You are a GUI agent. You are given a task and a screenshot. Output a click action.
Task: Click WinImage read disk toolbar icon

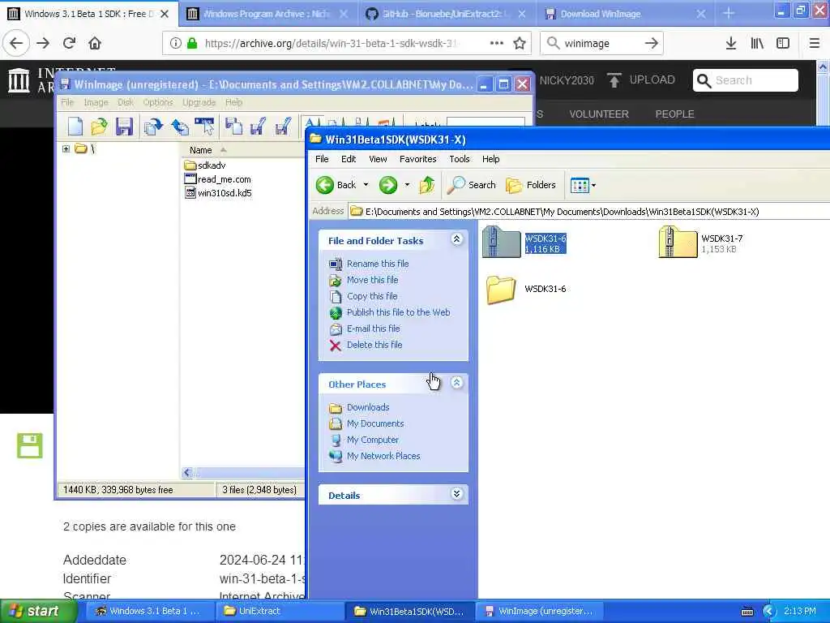click(x=153, y=127)
